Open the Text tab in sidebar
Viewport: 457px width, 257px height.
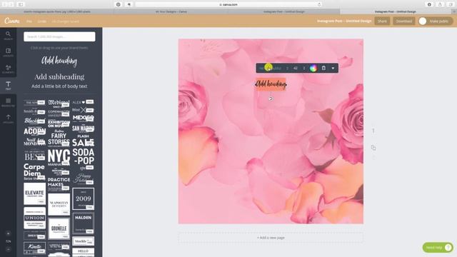tap(8, 86)
